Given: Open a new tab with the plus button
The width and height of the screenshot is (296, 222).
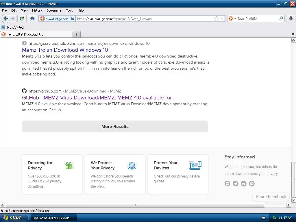Looking at the screenshot, I should pos(76,34).
